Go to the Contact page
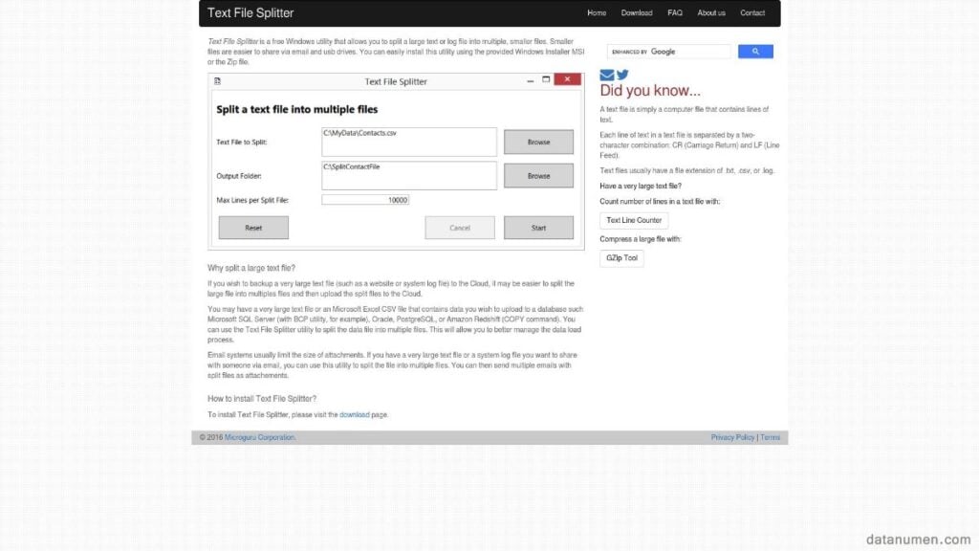 pyautogui.click(x=752, y=12)
